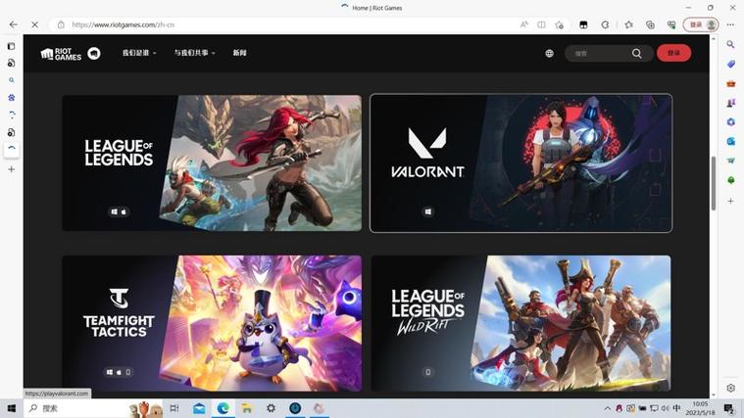Click the mobile platform icon on the Wild Rift card
The height and width of the screenshot is (418, 744).
click(x=428, y=372)
